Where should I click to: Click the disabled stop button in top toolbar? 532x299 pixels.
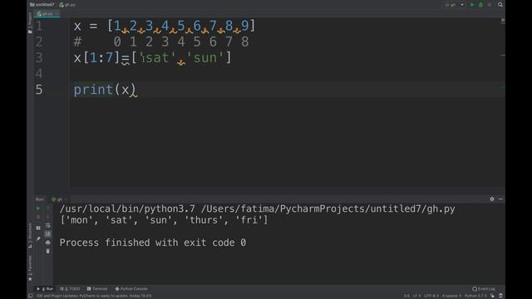pos(490,5)
